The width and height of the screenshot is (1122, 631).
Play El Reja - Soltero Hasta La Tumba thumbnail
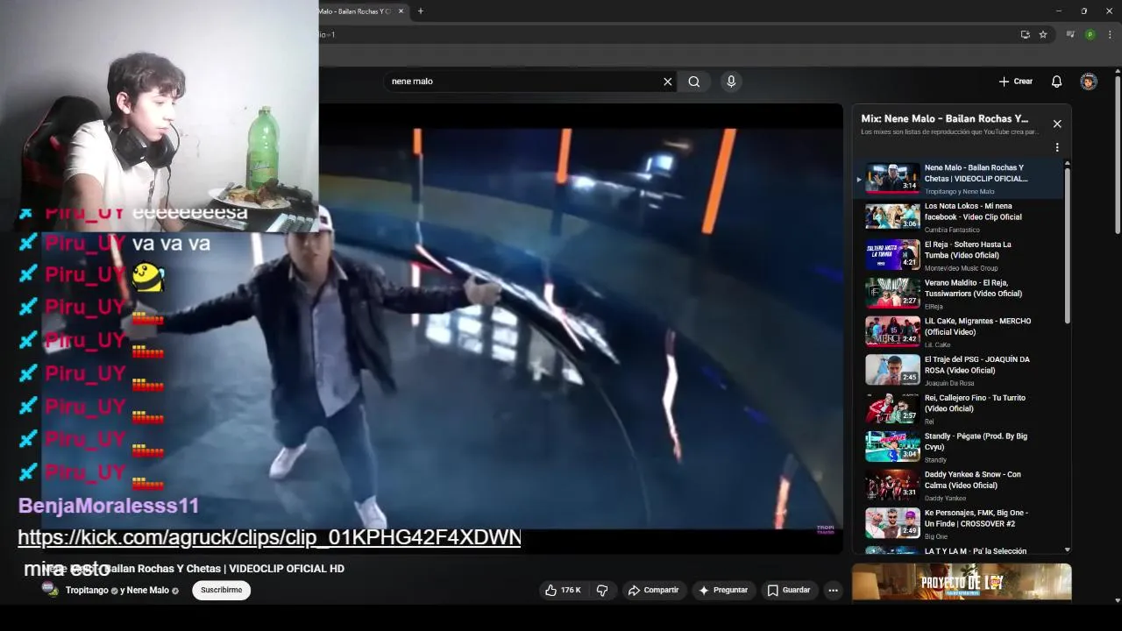click(x=892, y=254)
